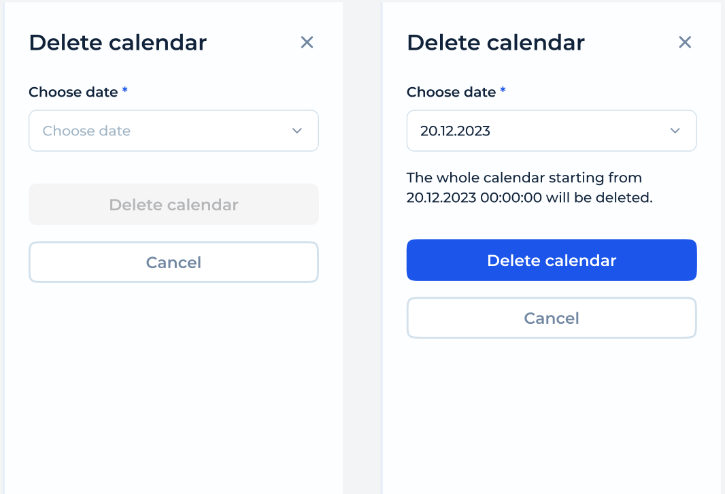Screen dimensions: 725x494
Task: Click Cancel in the right dialog
Action: pos(551,318)
